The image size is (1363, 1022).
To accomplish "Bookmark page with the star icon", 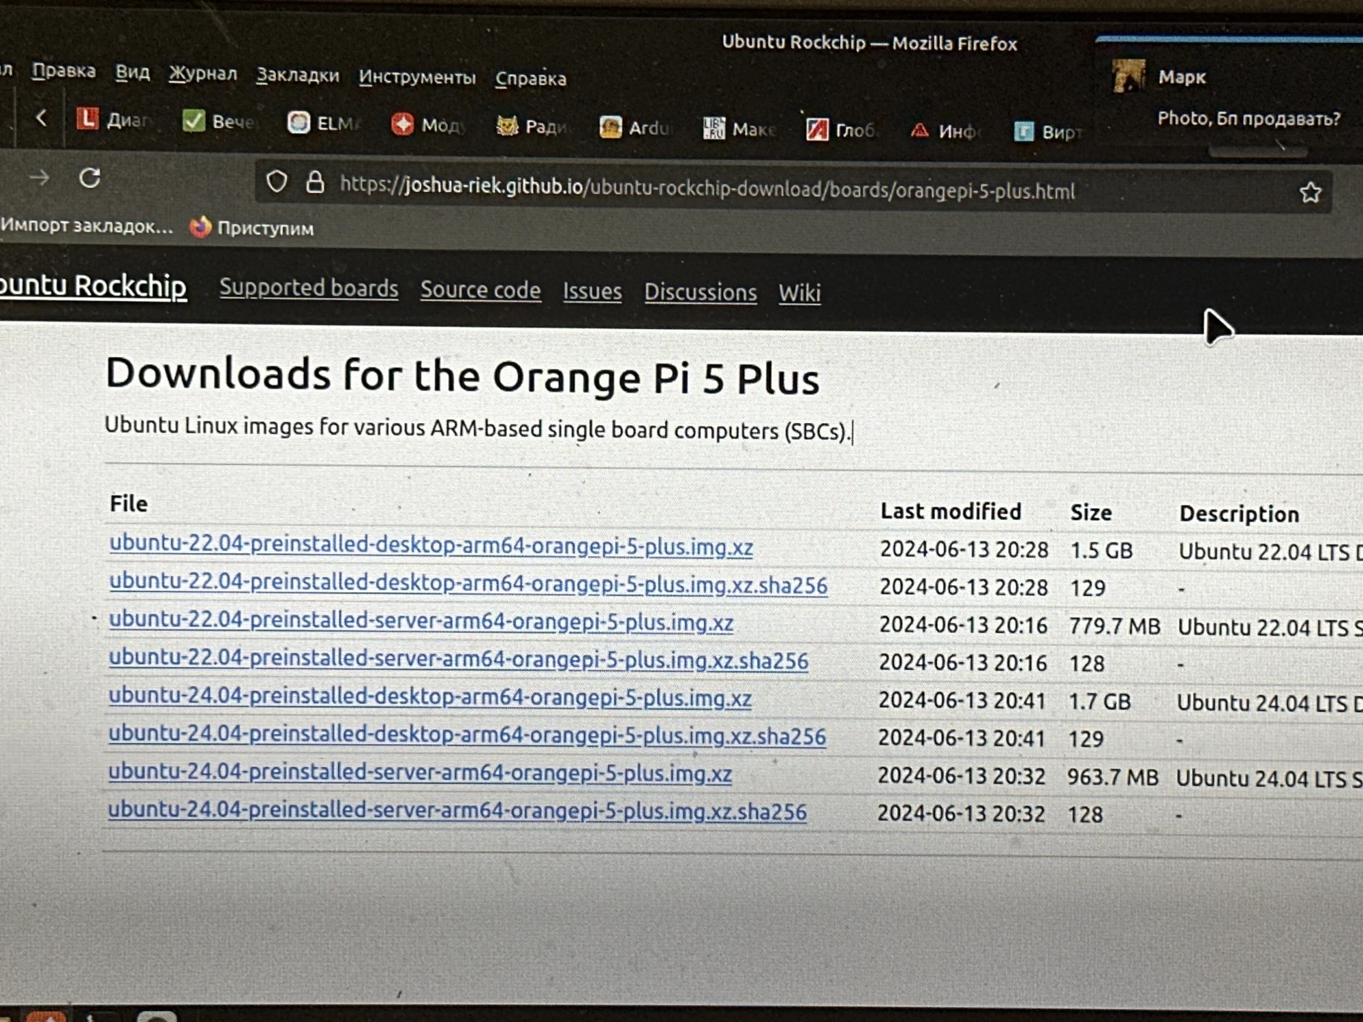I will tap(1310, 193).
